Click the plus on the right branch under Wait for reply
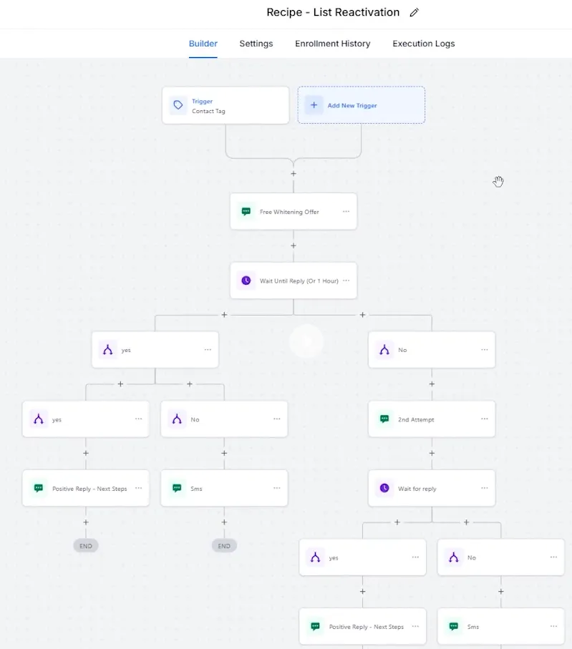 click(x=466, y=522)
